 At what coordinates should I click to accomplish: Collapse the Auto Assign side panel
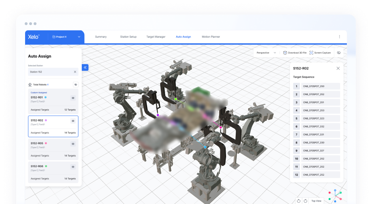[85, 68]
